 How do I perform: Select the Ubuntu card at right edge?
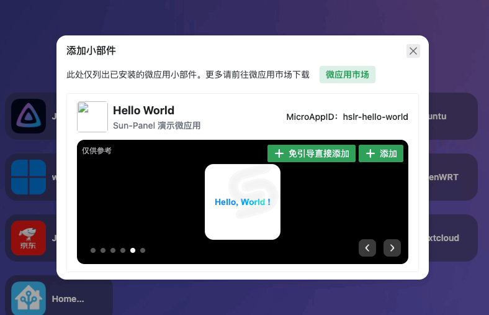pos(453,116)
